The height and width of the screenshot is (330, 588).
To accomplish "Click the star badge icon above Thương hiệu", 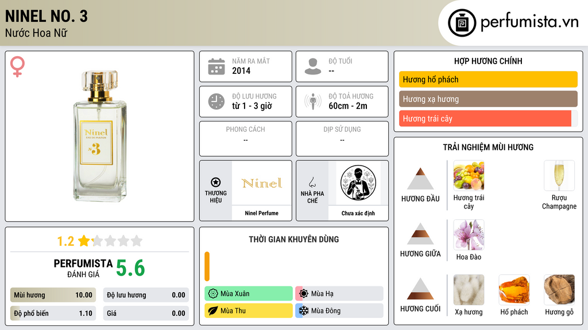I will point(216,182).
